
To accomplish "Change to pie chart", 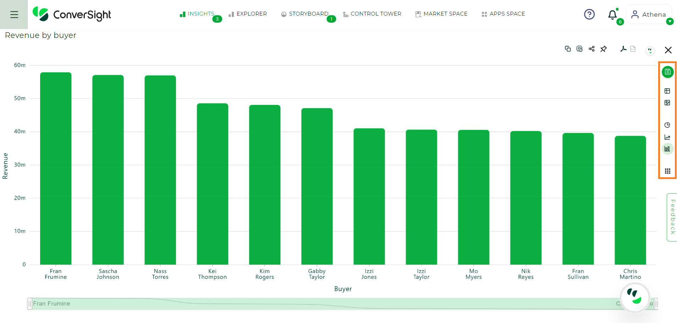I will click(667, 125).
